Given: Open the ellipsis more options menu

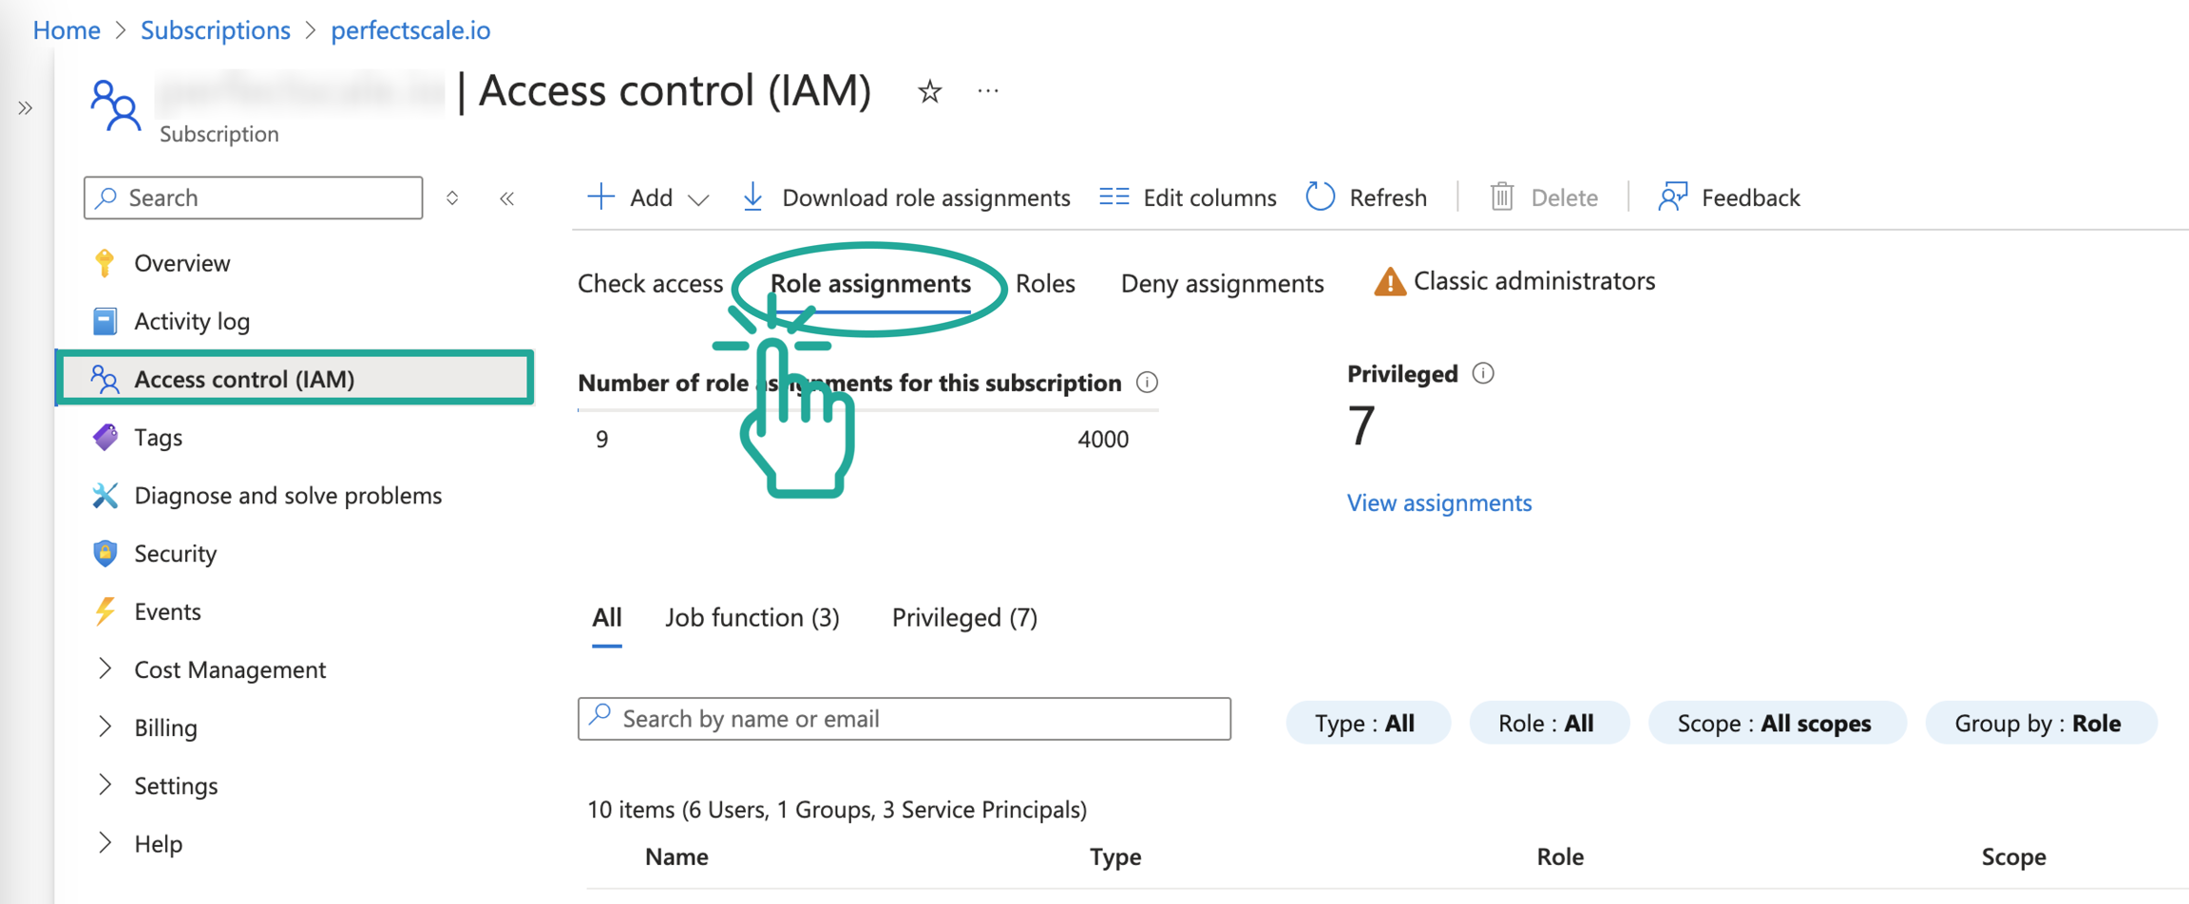Looking at the screenshot, I should (988, 92).
